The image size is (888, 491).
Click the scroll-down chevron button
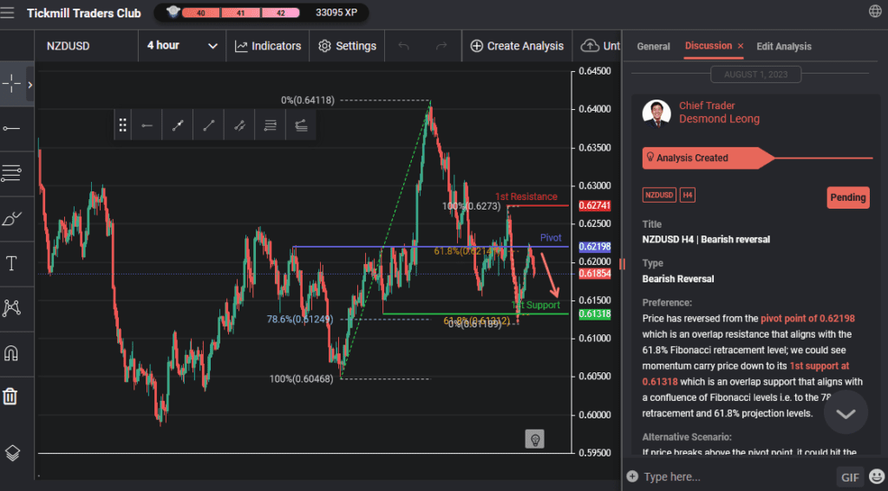(846, 413)
